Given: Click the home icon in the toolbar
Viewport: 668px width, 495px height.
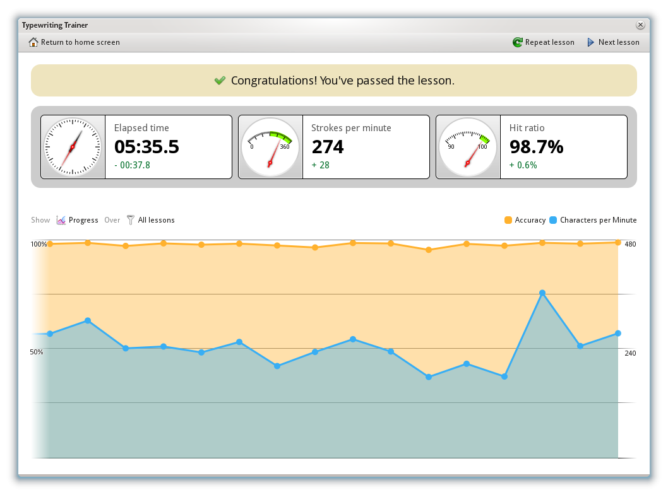Looking at the screenshot, I should 33,42.
